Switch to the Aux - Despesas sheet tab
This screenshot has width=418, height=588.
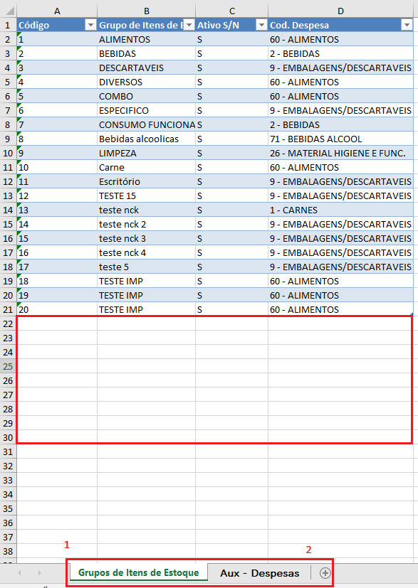259,573
